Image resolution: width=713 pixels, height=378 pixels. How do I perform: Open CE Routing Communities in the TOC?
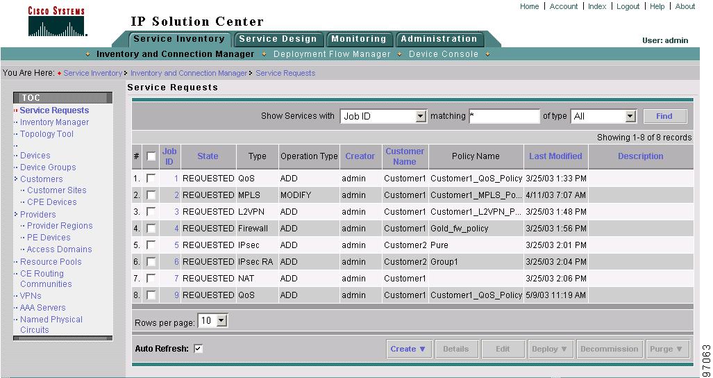pyautogui.click(x=46, y=279)
